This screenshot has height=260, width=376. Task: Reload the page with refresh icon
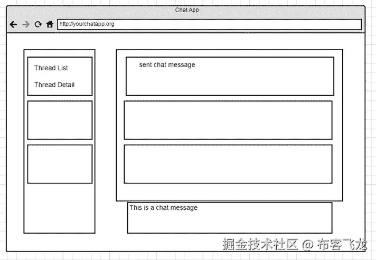click(x=38, y=24)
